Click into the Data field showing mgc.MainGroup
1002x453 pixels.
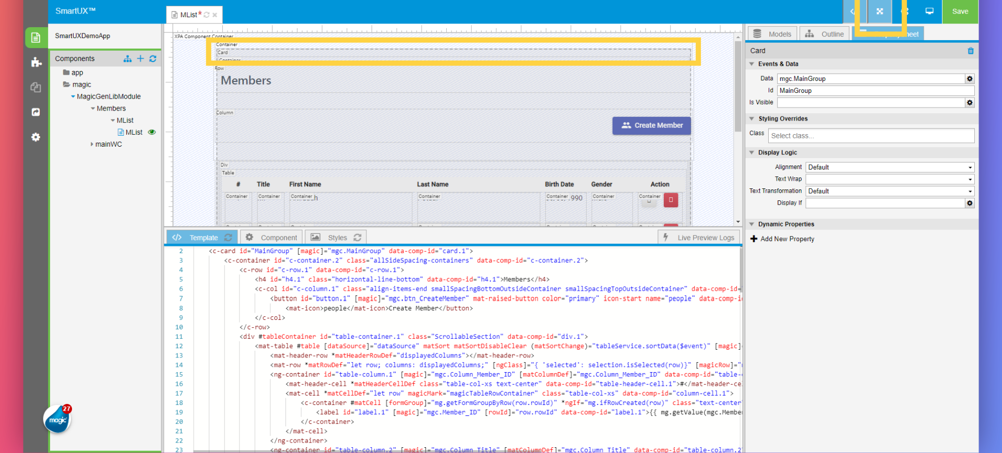(870, 79)
